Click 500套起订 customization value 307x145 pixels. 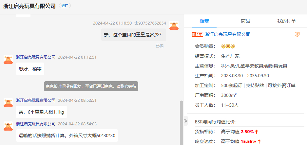[x=232, y=85]
